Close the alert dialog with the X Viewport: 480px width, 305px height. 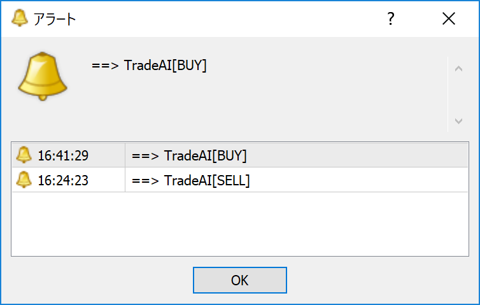tap(449, 19)
